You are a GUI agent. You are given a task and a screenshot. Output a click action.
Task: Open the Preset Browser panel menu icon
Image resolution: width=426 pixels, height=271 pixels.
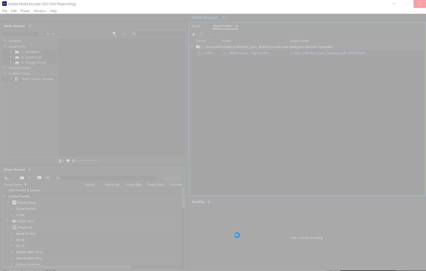pyautogui.click(x=30, y=170)
